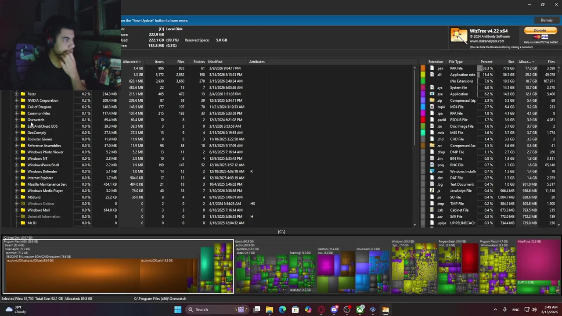Click the .msi Windows Installer icon
This screenshot has height=316, width=562.
[x=432, y=171]
